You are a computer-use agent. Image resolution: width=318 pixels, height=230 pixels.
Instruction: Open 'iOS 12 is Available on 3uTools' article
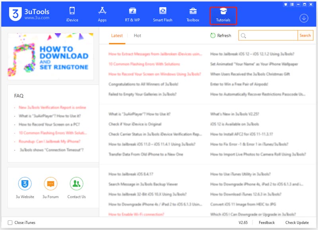pos(235,124)
